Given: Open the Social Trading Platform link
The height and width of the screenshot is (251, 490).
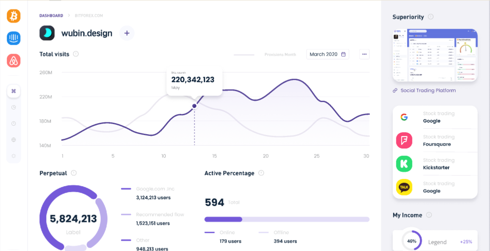Looking at the screenshot, I should 428,91.
